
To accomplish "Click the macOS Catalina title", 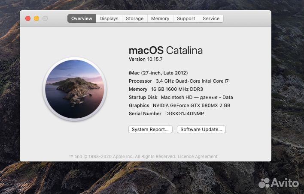I will click(166, 50).
